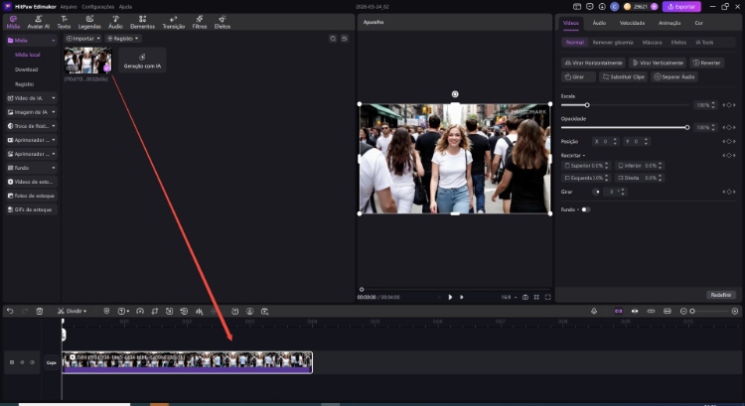745x406 pixels.
Task: Click the search icon in media panel
Action: coord(333,39)
